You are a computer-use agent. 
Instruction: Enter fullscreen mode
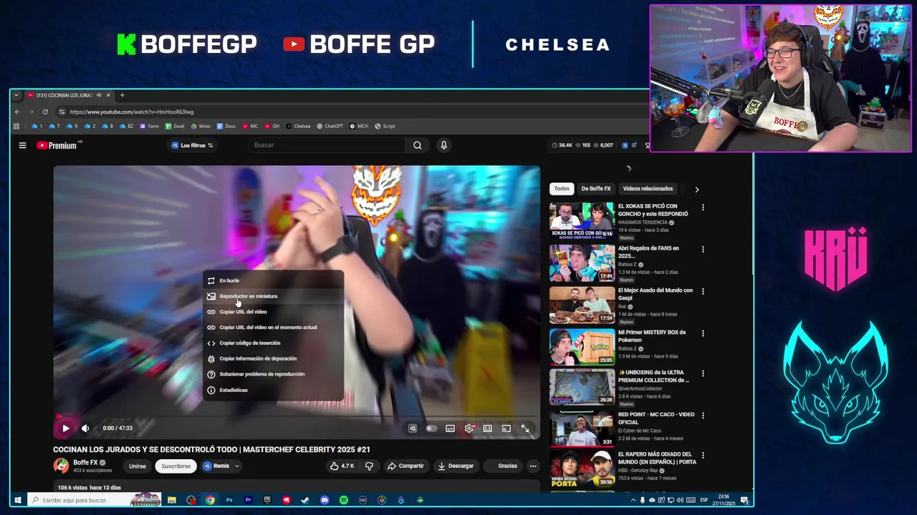[x=525, y=428]
